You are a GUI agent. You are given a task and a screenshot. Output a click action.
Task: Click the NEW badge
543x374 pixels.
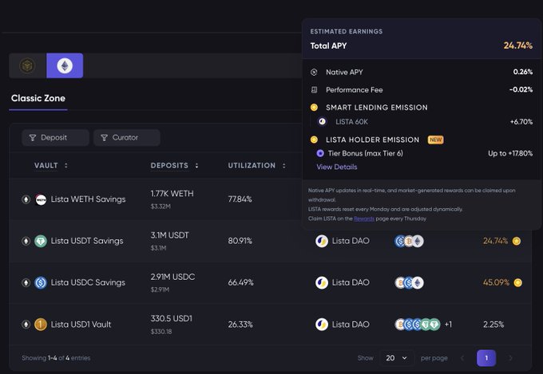436,140
